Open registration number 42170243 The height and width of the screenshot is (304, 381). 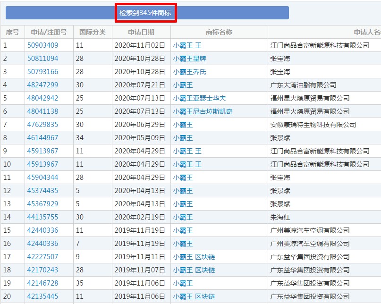click(43, 270)
